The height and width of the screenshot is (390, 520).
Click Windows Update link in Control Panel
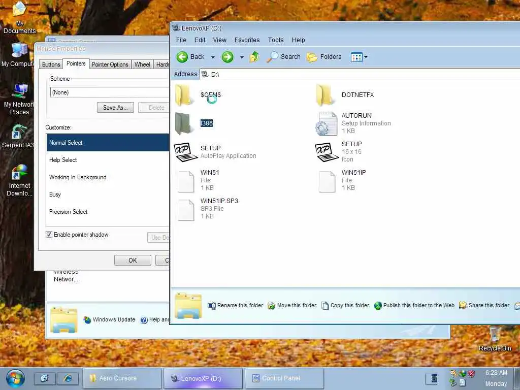click(110, 320)
